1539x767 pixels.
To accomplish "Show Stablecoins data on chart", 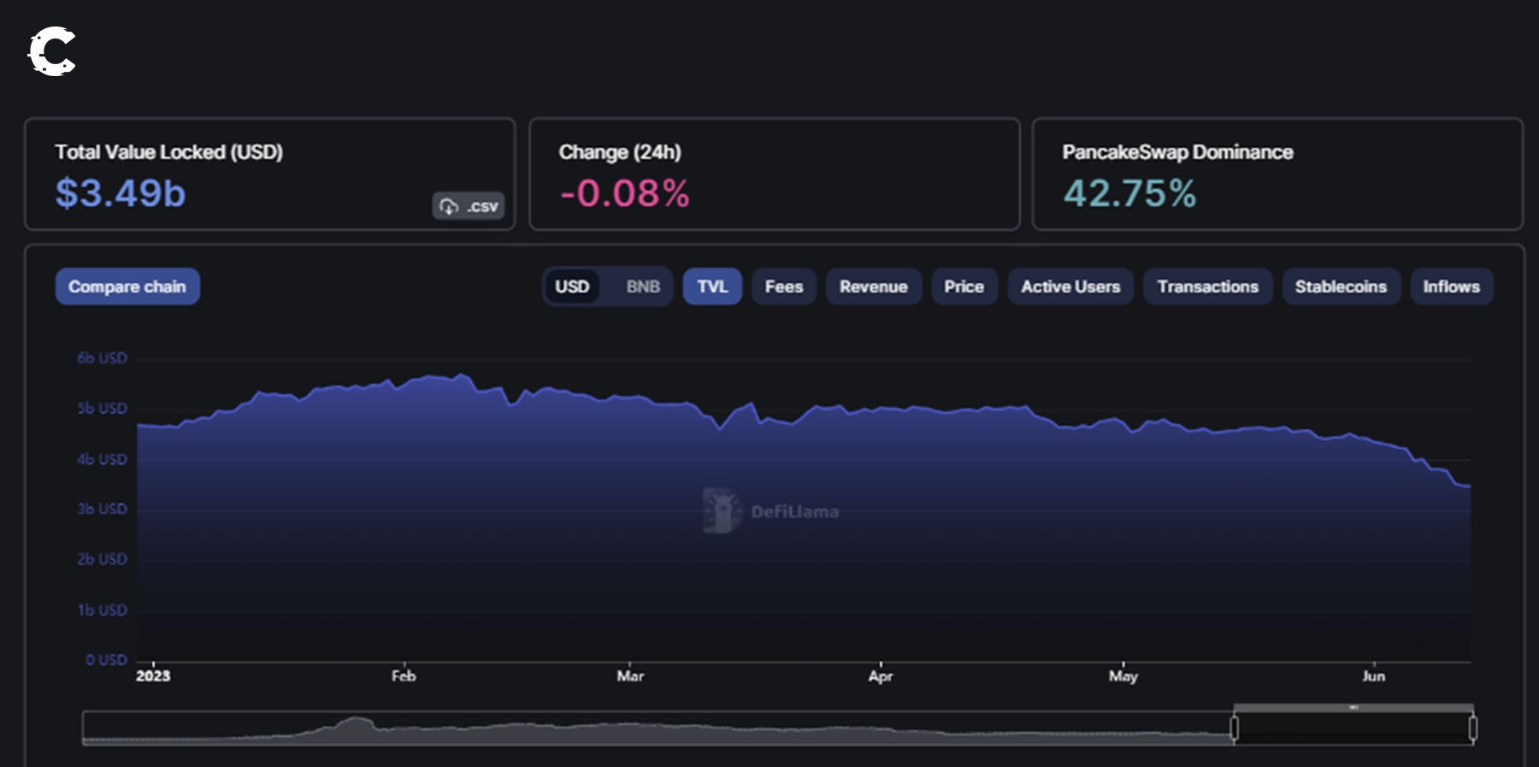I will pos(1340,286).
